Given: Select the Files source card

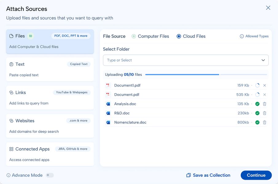Looking at the screenshot, I should pyautogui.click(x=50, y=41).
